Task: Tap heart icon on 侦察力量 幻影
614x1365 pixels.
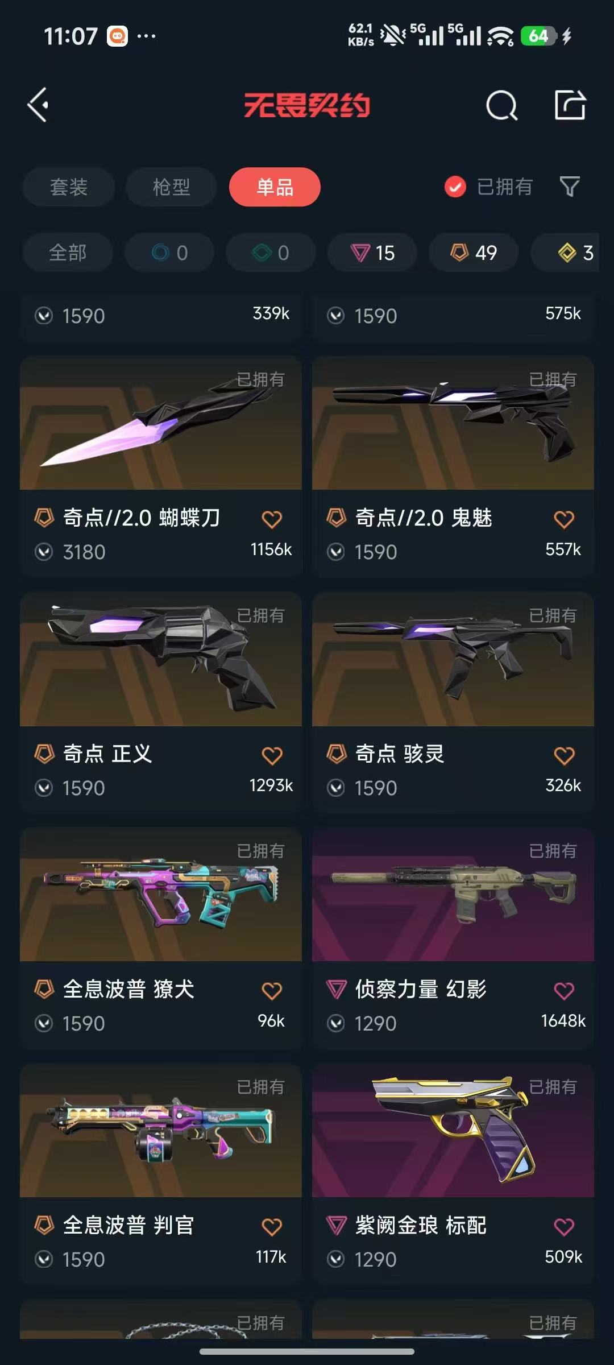Action: pyautogui.click(x=564, y=991)
